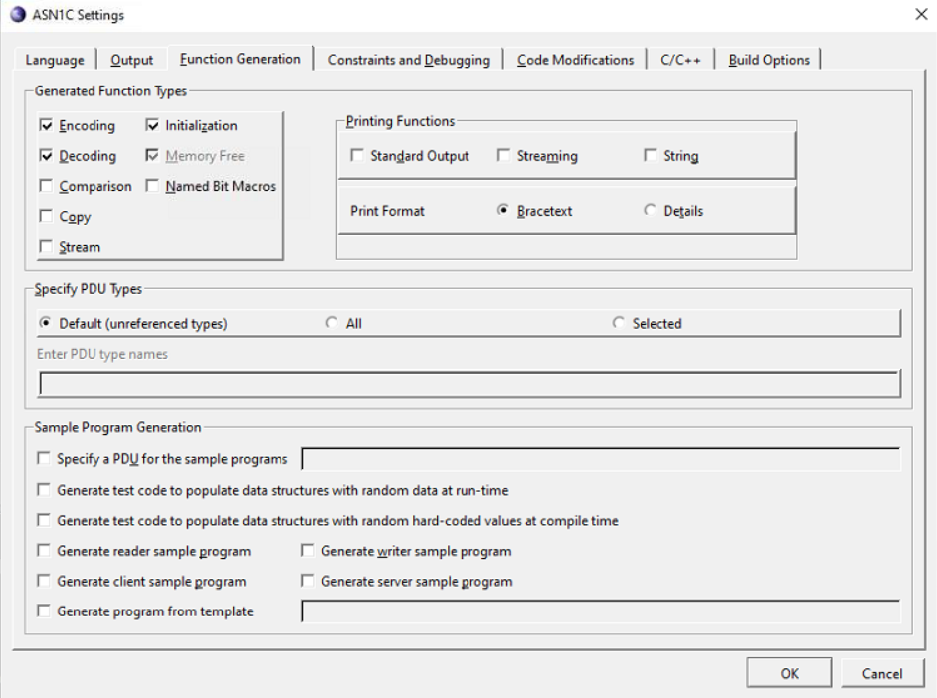Tick the String printing checkbox
This screenshot has height=698, width=937.
tap(651, 156)
